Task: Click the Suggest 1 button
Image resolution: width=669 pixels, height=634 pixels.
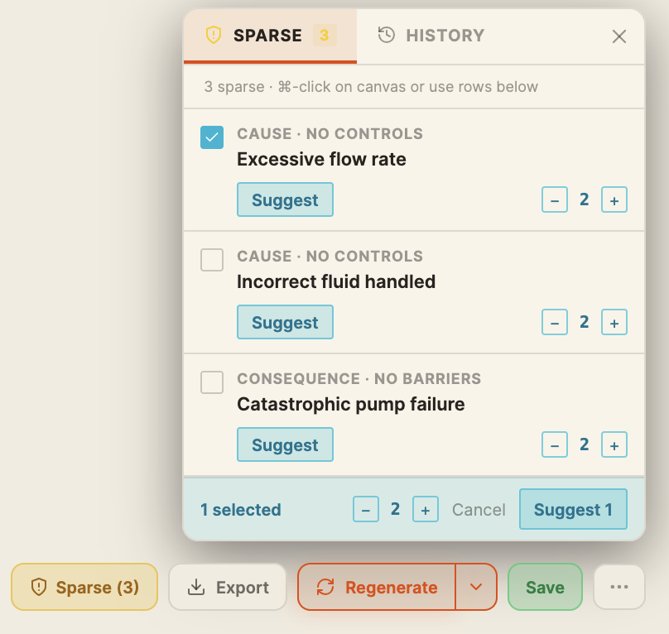Action: click(x=573, y=509)
